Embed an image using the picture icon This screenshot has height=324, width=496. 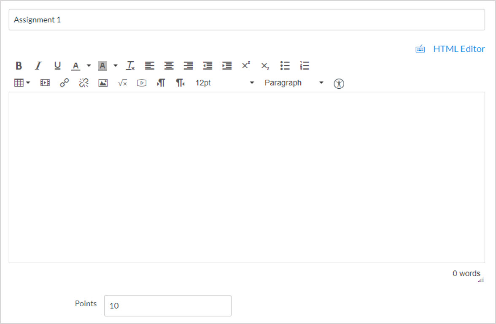(x=103, y=83)
